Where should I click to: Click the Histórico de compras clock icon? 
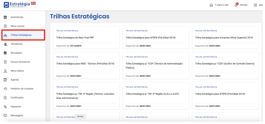5,89
